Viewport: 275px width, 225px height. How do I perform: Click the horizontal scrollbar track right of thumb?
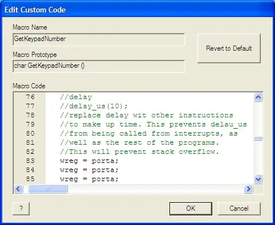(156, 189)
